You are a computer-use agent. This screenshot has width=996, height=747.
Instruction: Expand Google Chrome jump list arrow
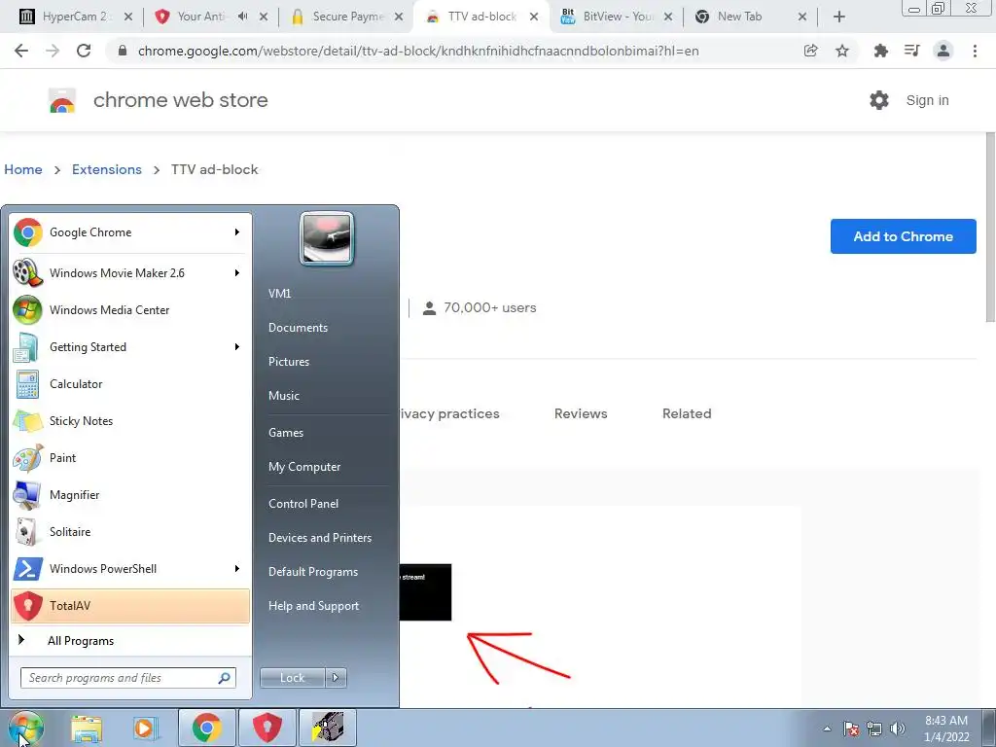[237, 232]
